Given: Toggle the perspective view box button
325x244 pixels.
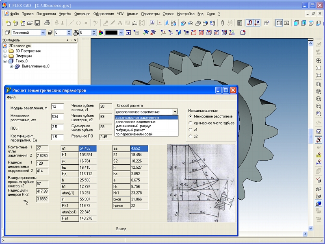Looking at the screenshot, I should [x=287, y=23].
